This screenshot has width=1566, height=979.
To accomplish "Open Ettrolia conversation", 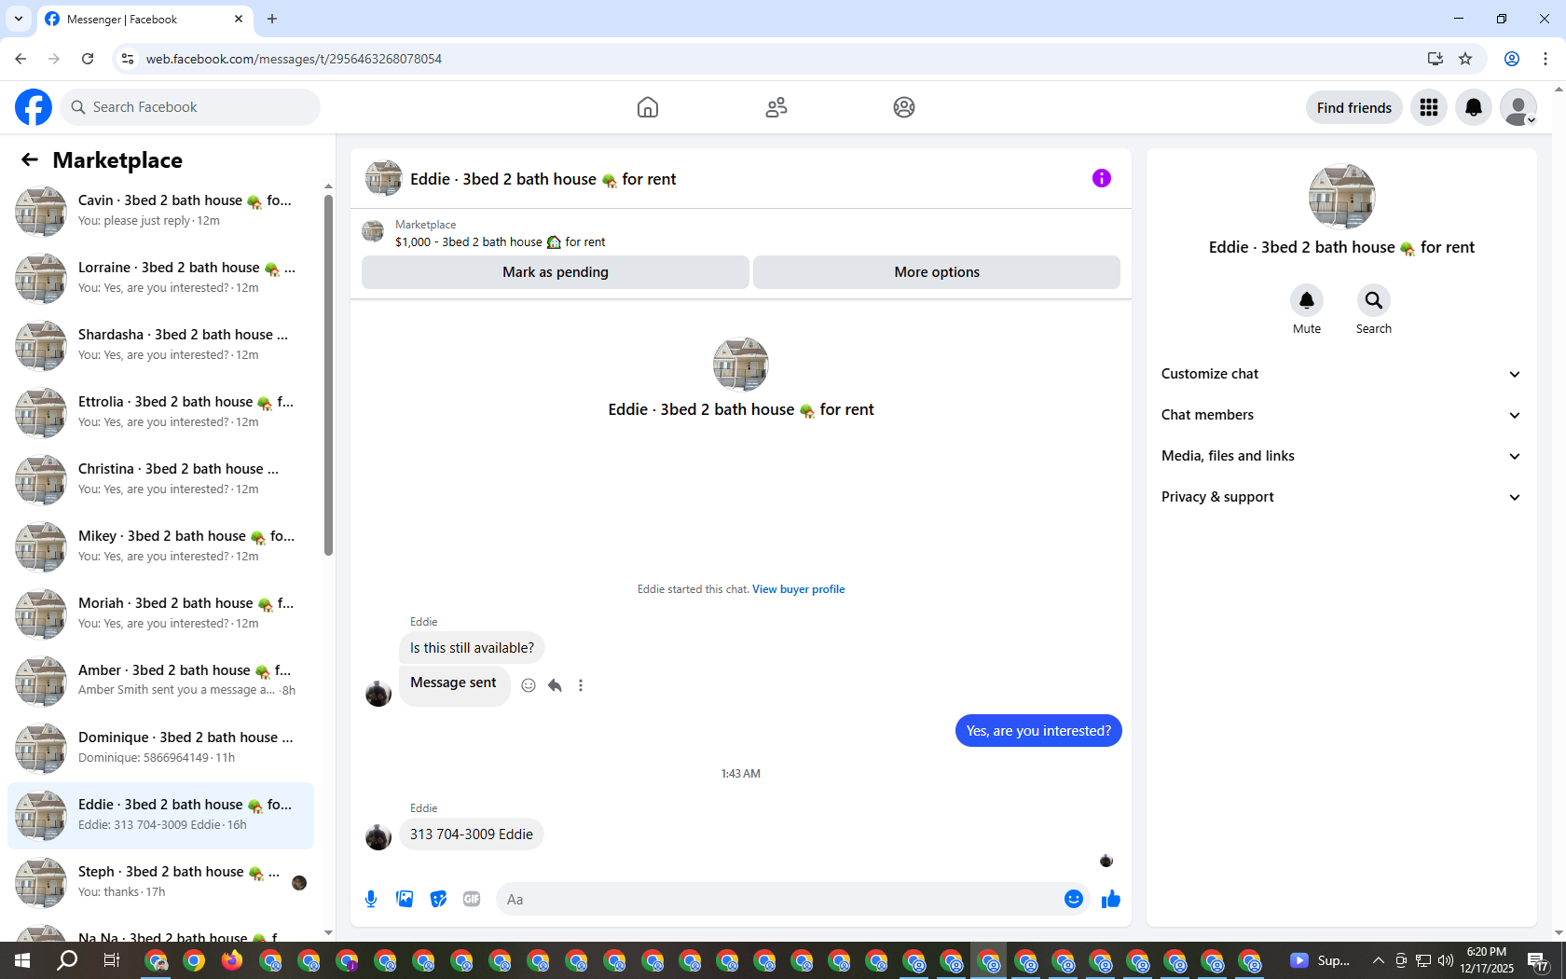I will tap(160, 412).
